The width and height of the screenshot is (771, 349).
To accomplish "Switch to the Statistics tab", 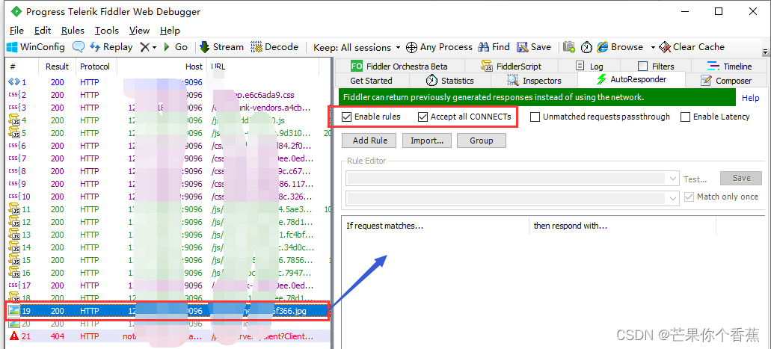I will pyautogui.click(x=450, y=80).
